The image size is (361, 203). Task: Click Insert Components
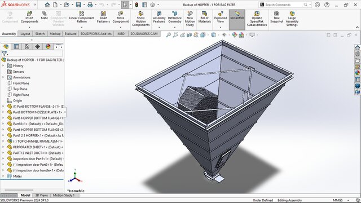(29, 17)
